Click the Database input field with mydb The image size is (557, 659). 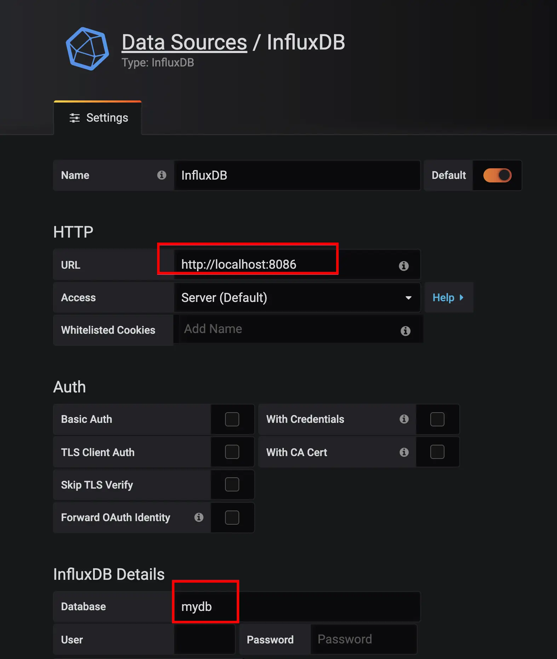[x=297, y=607]
